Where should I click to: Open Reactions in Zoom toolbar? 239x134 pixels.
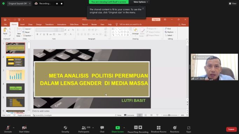175,128
